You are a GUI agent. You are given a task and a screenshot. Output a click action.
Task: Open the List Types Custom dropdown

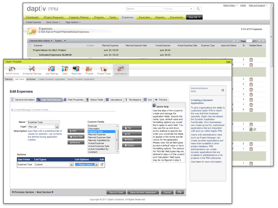click(71, 164)
